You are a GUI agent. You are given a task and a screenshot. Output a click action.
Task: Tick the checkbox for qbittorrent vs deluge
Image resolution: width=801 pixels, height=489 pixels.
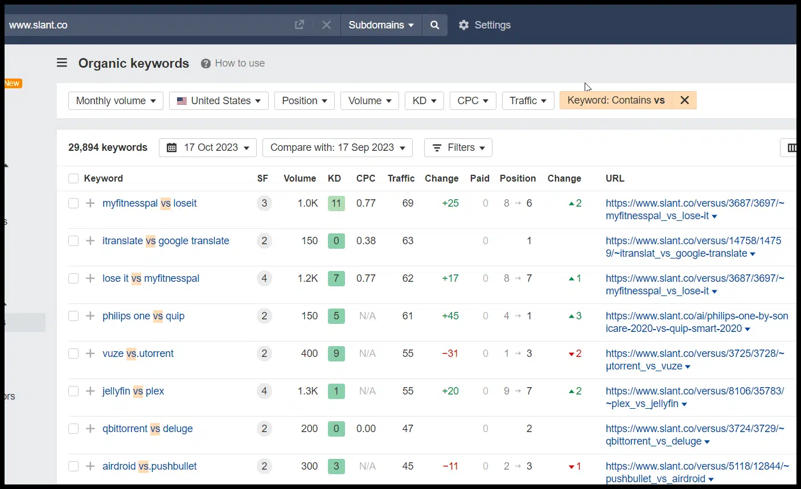tap(73, 429)
